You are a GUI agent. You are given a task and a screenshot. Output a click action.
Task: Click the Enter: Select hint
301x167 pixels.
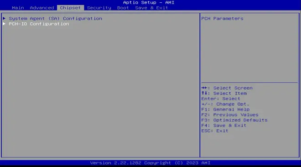[221, 99]
